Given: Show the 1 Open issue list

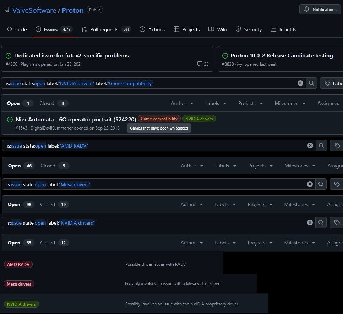Looking at the screenshot, I should [x=20, y=103].
